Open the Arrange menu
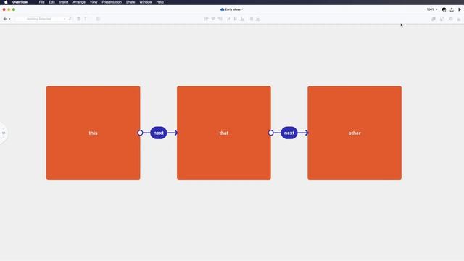The height and width of the screenshot is (261, 464). pyautogui.click(x=79, y=2)
